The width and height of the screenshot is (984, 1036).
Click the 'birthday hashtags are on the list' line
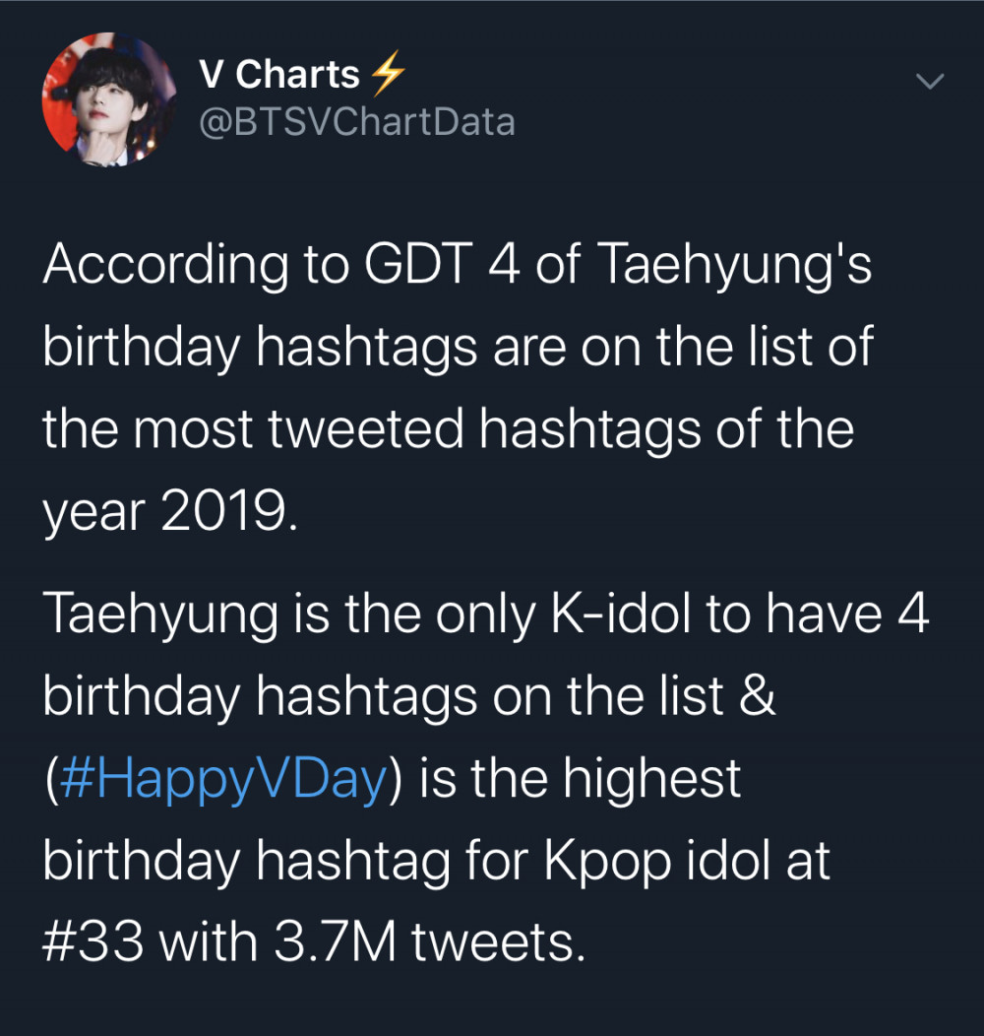click(x=459, y=347)
